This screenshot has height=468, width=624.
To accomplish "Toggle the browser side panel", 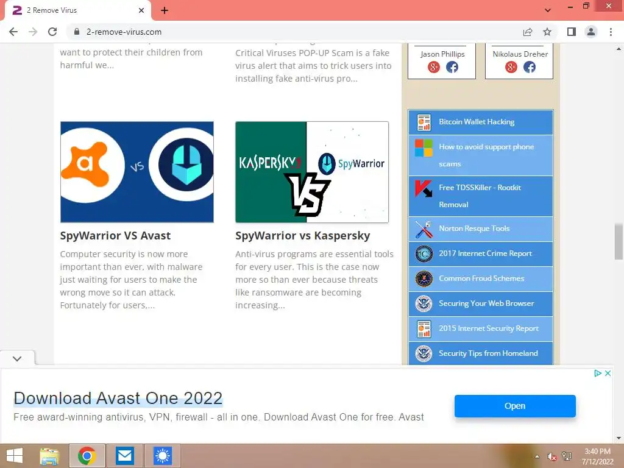I will (572, 32).
